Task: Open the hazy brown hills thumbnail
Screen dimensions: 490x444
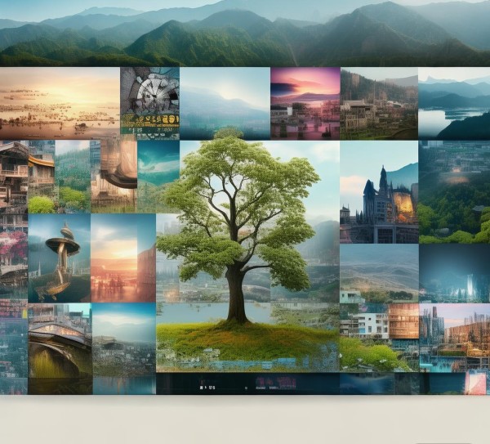Action: pos(379,273)
